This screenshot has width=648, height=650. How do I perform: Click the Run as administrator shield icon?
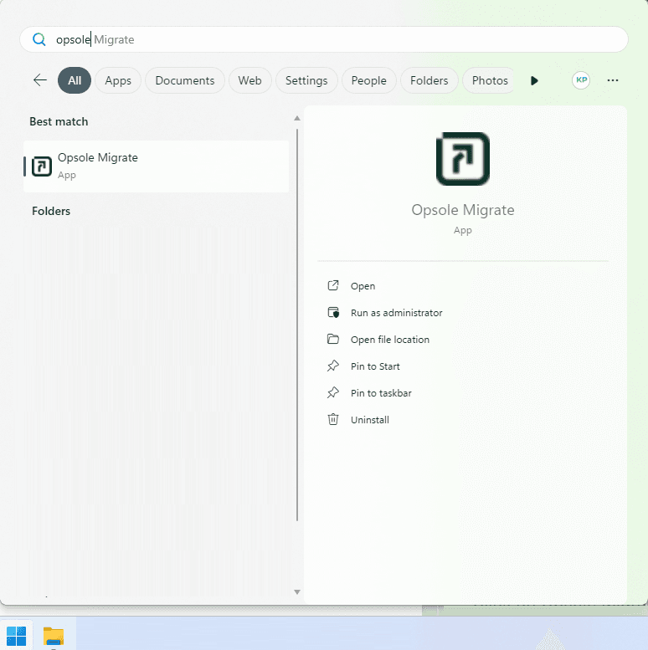pyautogui.click(x=333, y=312)
